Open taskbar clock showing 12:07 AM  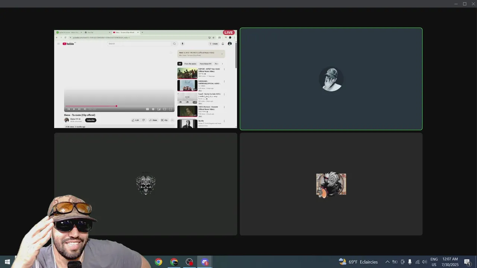[x=450, y=262]
